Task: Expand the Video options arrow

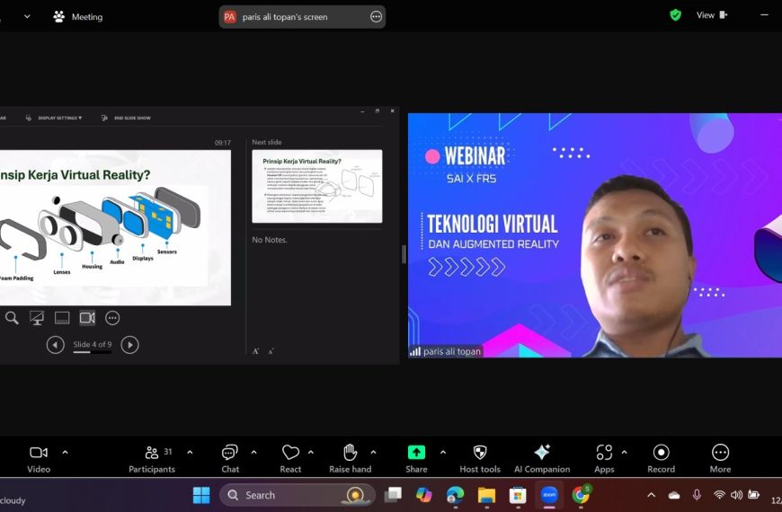Action: click(65, 452)
